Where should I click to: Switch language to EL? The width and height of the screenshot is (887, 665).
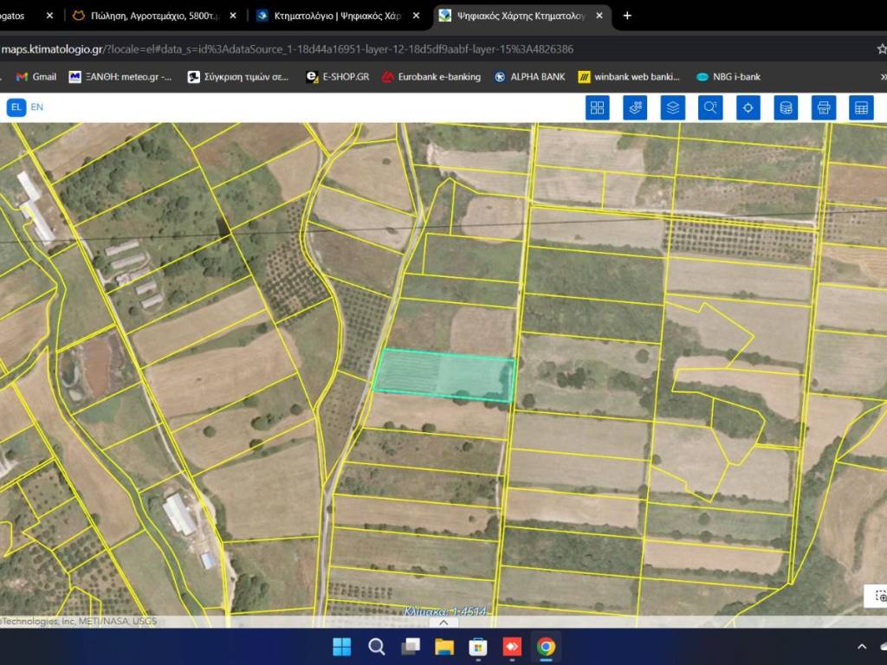tap(16, 107)
